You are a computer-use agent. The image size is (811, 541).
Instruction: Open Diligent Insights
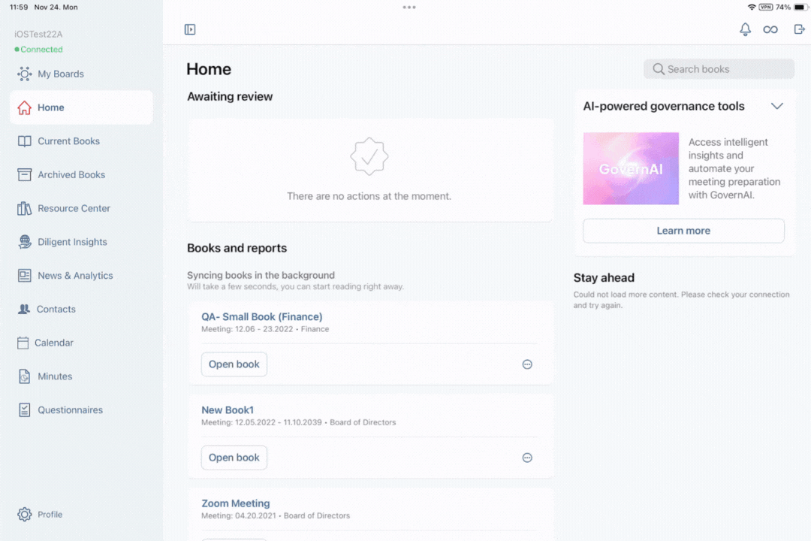pos(72,242)
